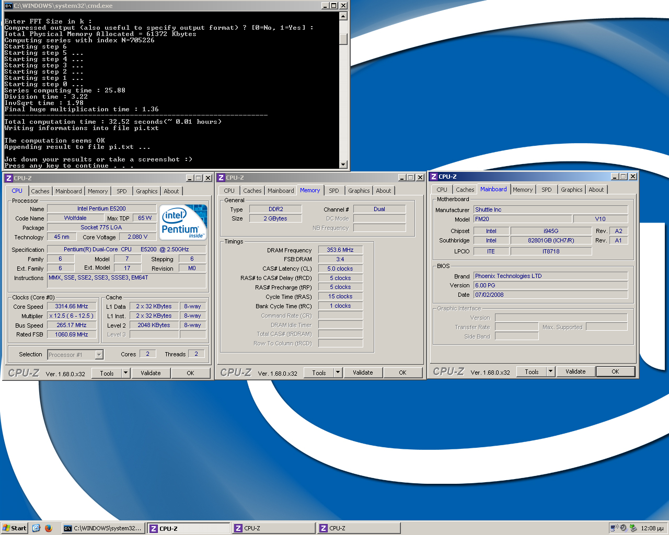Click the middle system tray icon

624,528
